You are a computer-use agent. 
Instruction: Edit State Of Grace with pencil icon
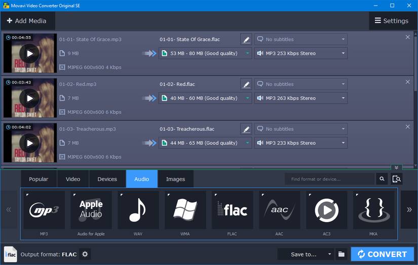(246, 39)
